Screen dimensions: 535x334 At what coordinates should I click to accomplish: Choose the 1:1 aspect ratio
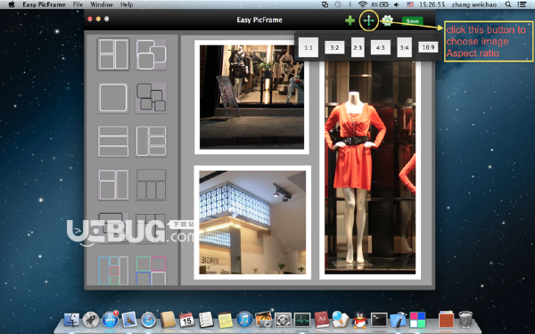coord(309,47)
